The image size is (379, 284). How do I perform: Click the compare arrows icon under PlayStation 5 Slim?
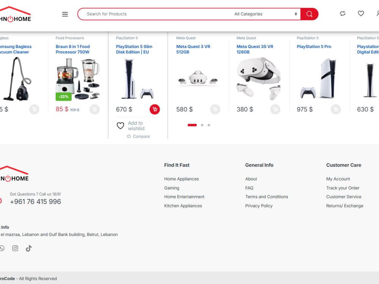[129, 136]
